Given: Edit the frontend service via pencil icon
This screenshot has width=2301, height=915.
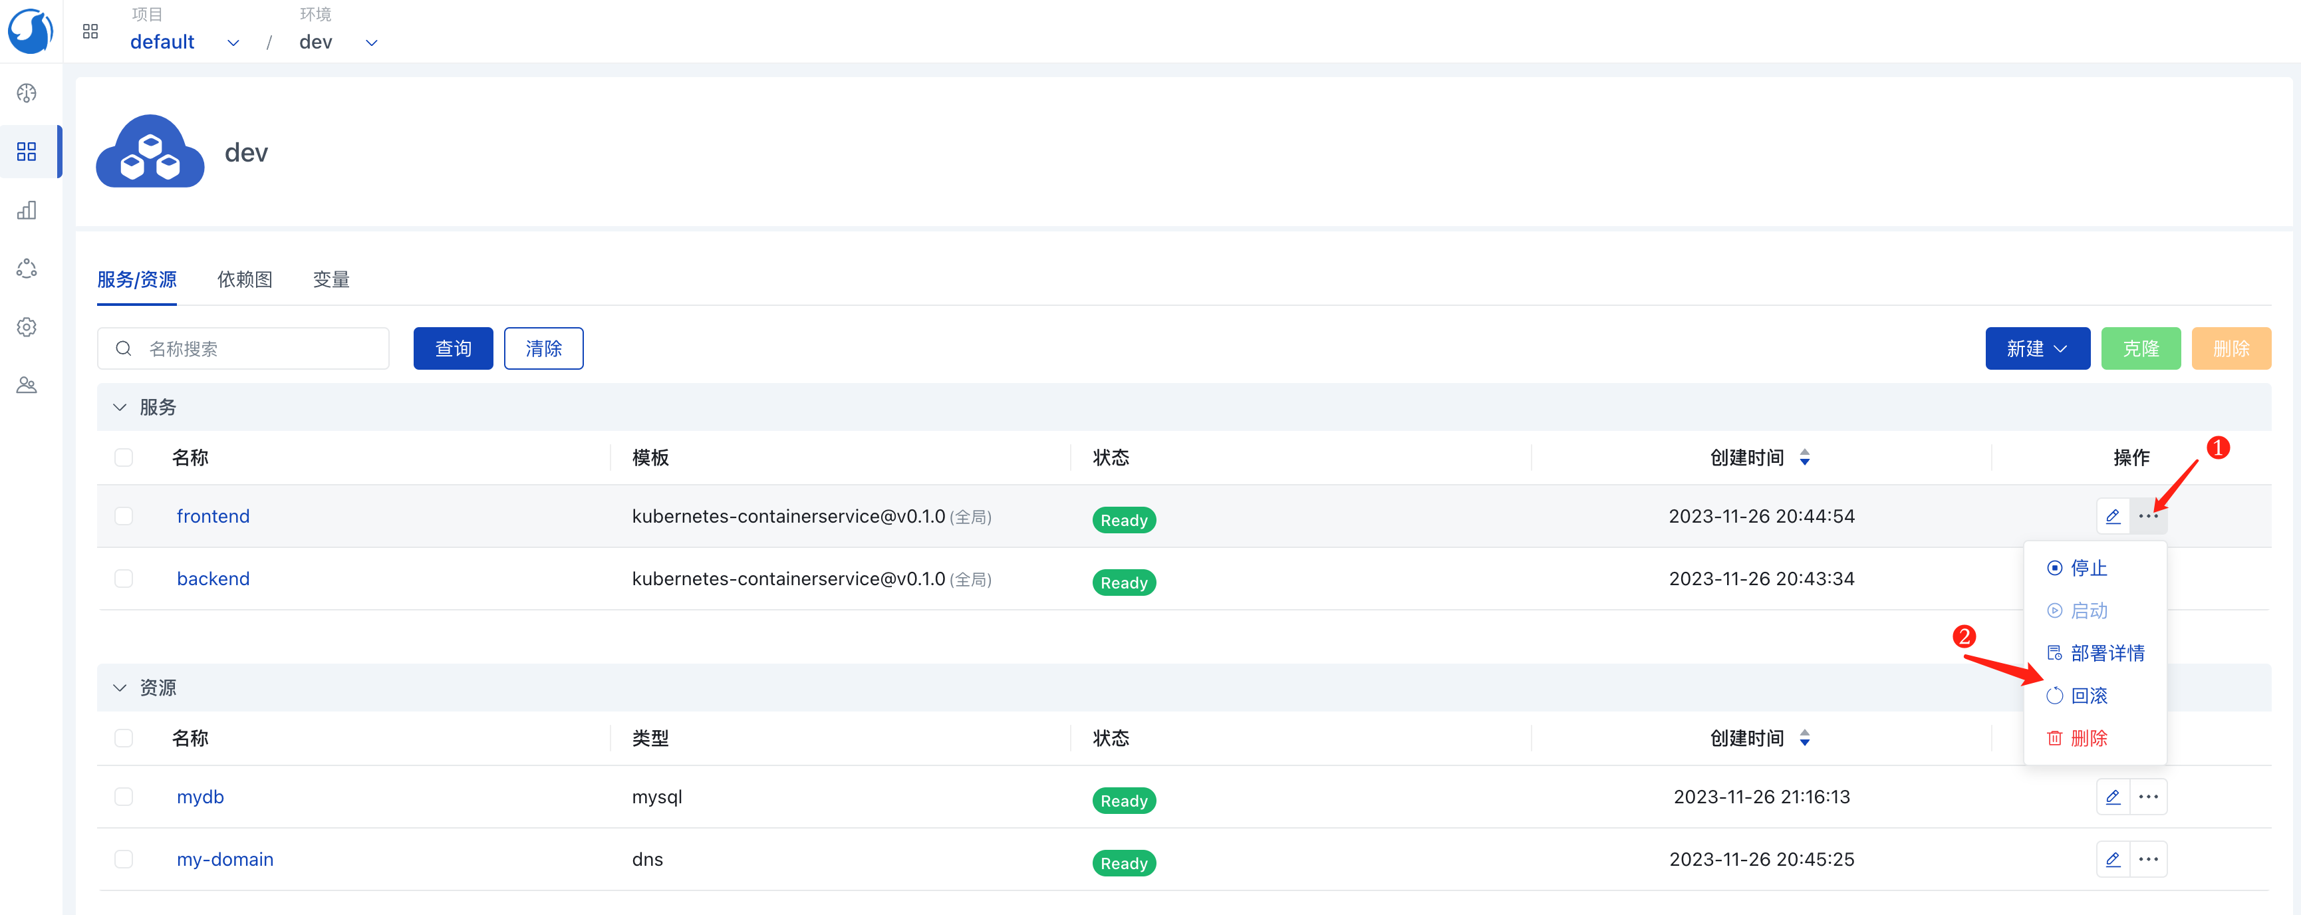Looking at the screenshot, I should (x=2113, y=517).
